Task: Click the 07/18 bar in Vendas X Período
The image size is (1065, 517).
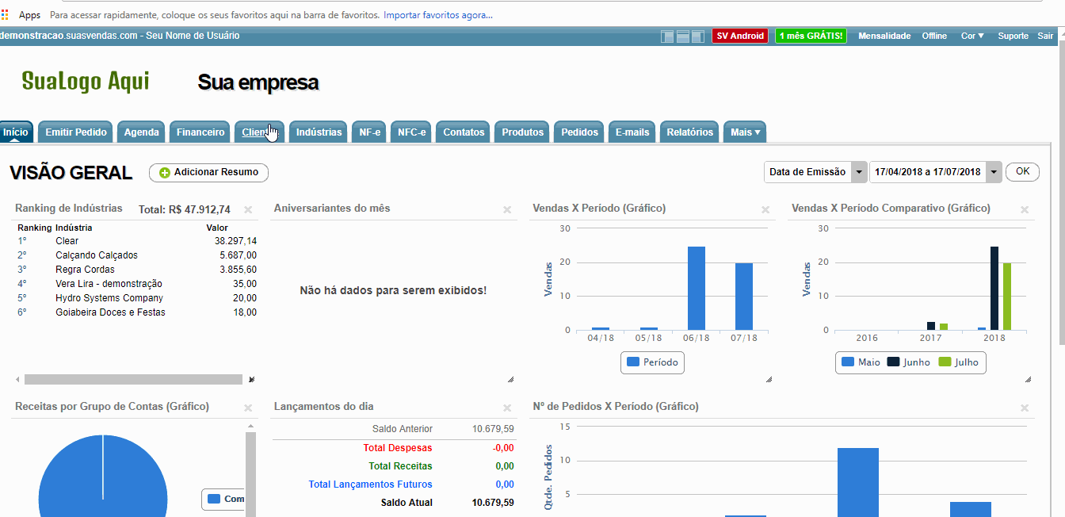Action: (744, 297)
